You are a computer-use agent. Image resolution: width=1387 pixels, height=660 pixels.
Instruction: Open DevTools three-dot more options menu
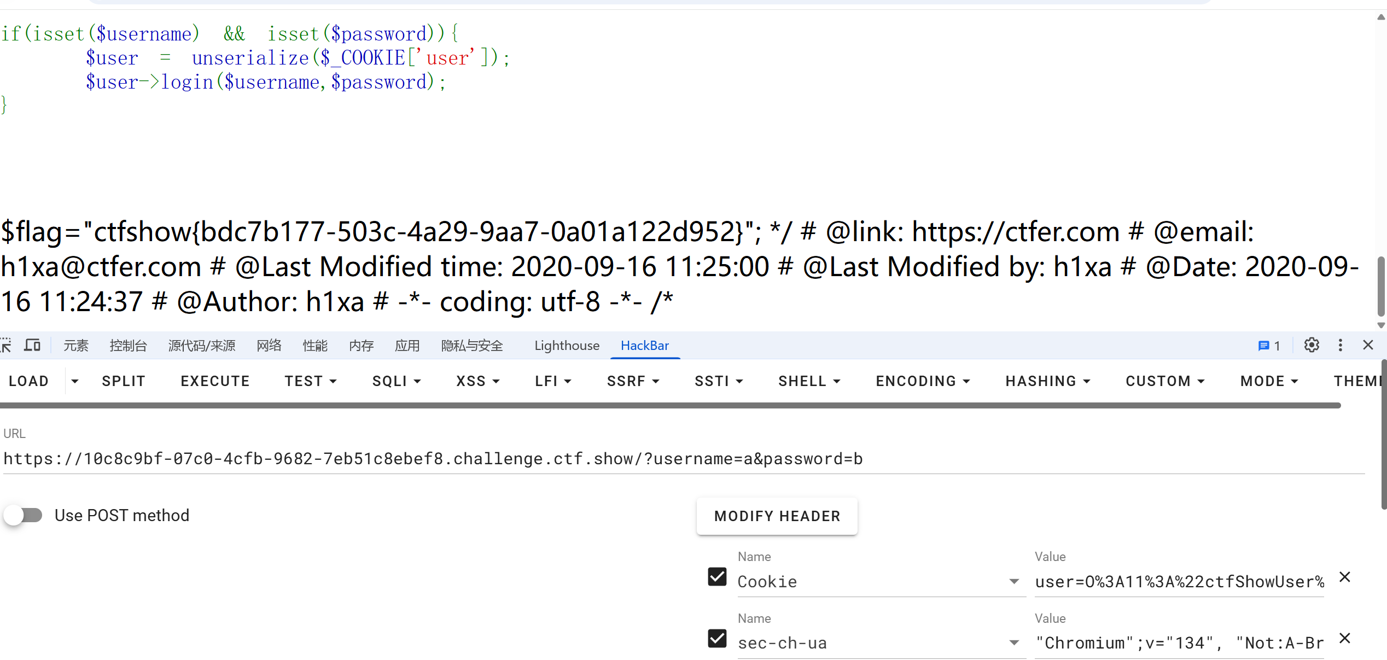click(1340, 346)
